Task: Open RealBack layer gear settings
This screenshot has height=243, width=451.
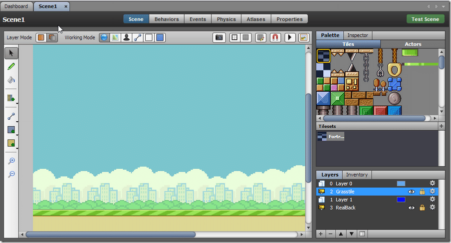Action: 433,208
